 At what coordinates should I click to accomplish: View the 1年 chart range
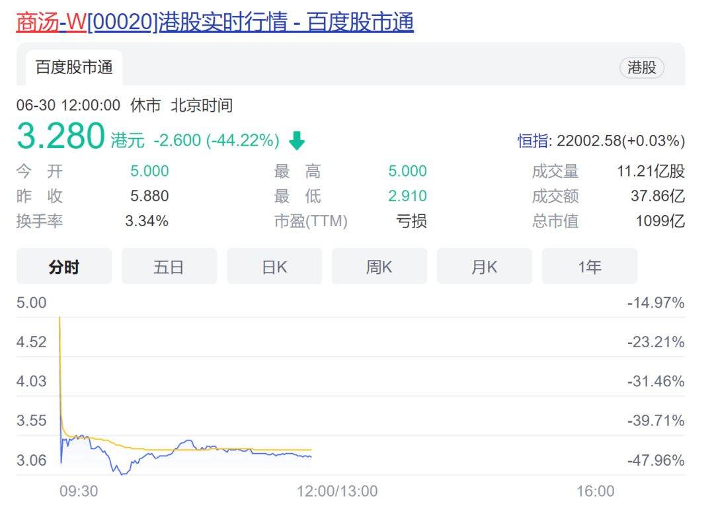[590, 267]
